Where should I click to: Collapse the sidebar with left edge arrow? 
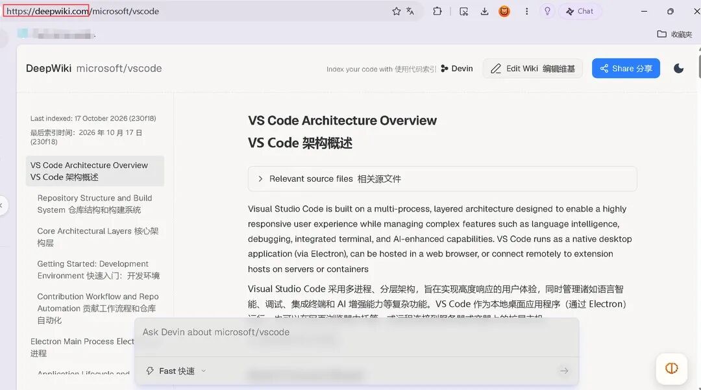(2, 206)
